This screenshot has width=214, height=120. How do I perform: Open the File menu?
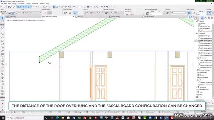point(2,4)
